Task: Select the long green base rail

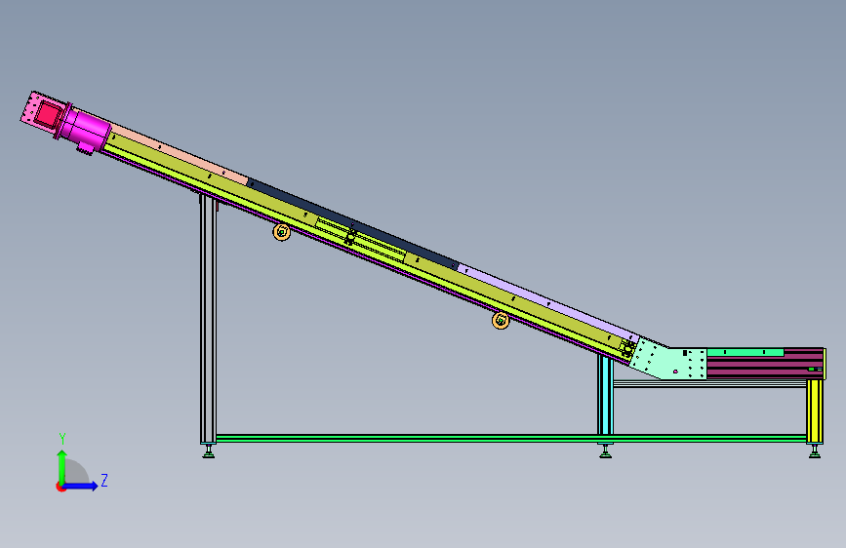Action: (511, 439)
